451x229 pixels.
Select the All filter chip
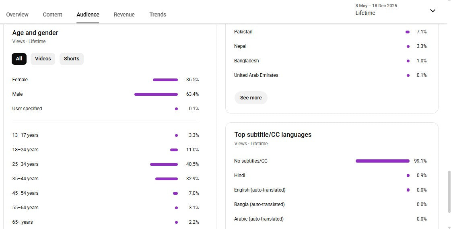click(x=19, y=59)
